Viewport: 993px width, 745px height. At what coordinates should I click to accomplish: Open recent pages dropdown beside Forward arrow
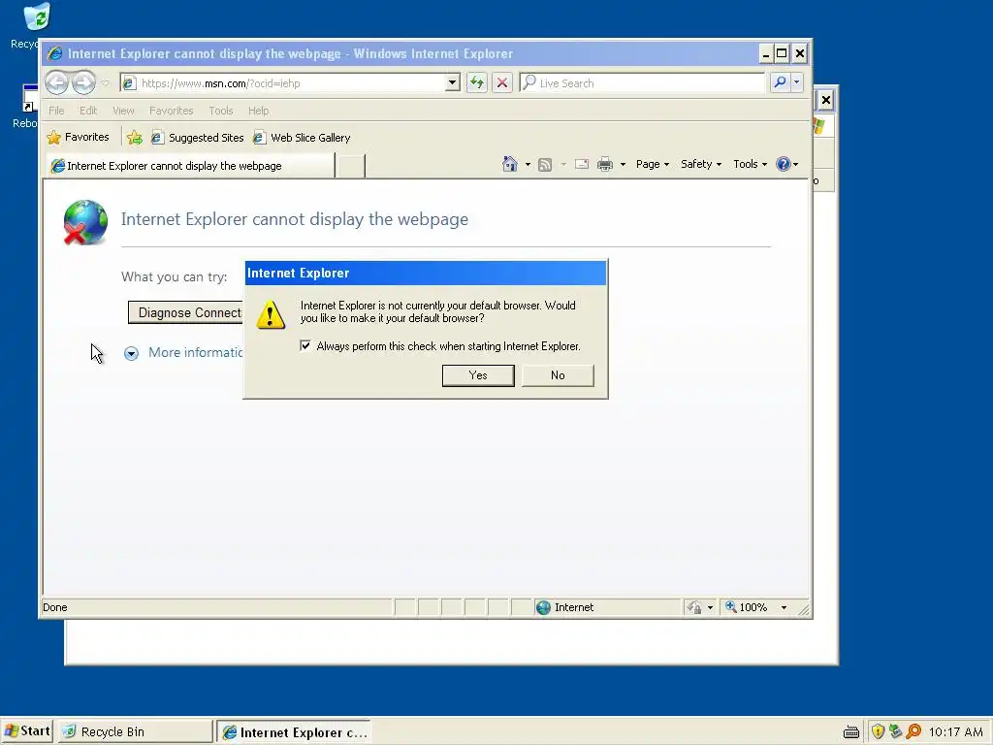click(x=105, y=83)
